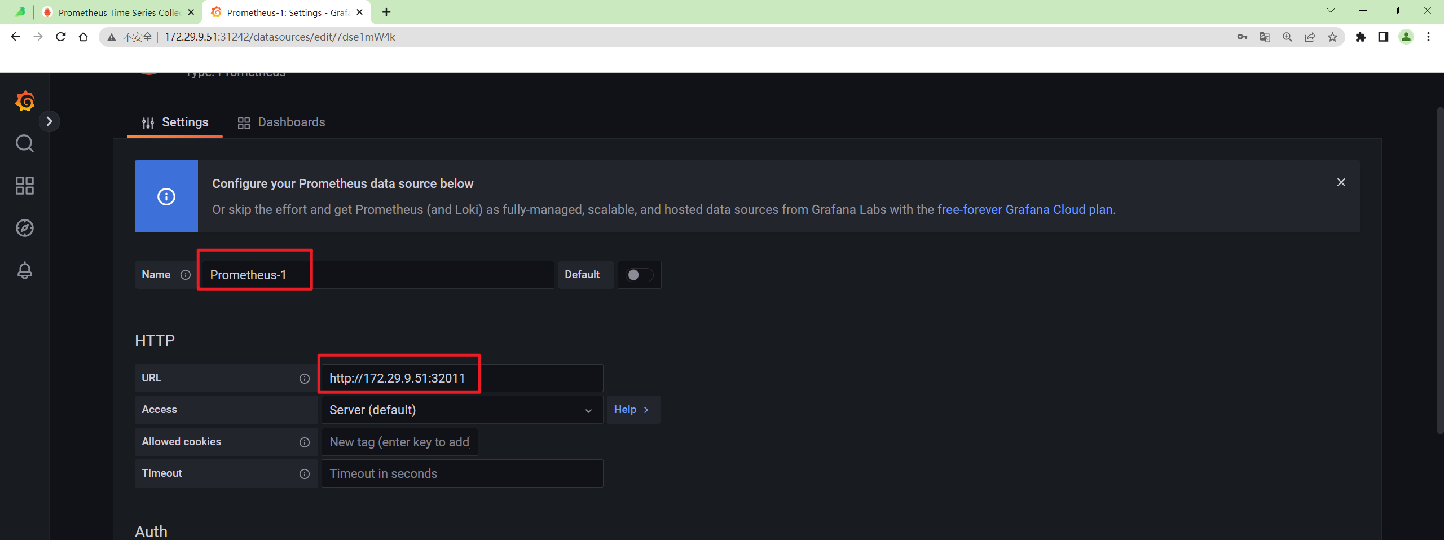Open a new browser tab
This screenshot has height=540, width=1444.
pyautogui.click(x=386, y=12)
